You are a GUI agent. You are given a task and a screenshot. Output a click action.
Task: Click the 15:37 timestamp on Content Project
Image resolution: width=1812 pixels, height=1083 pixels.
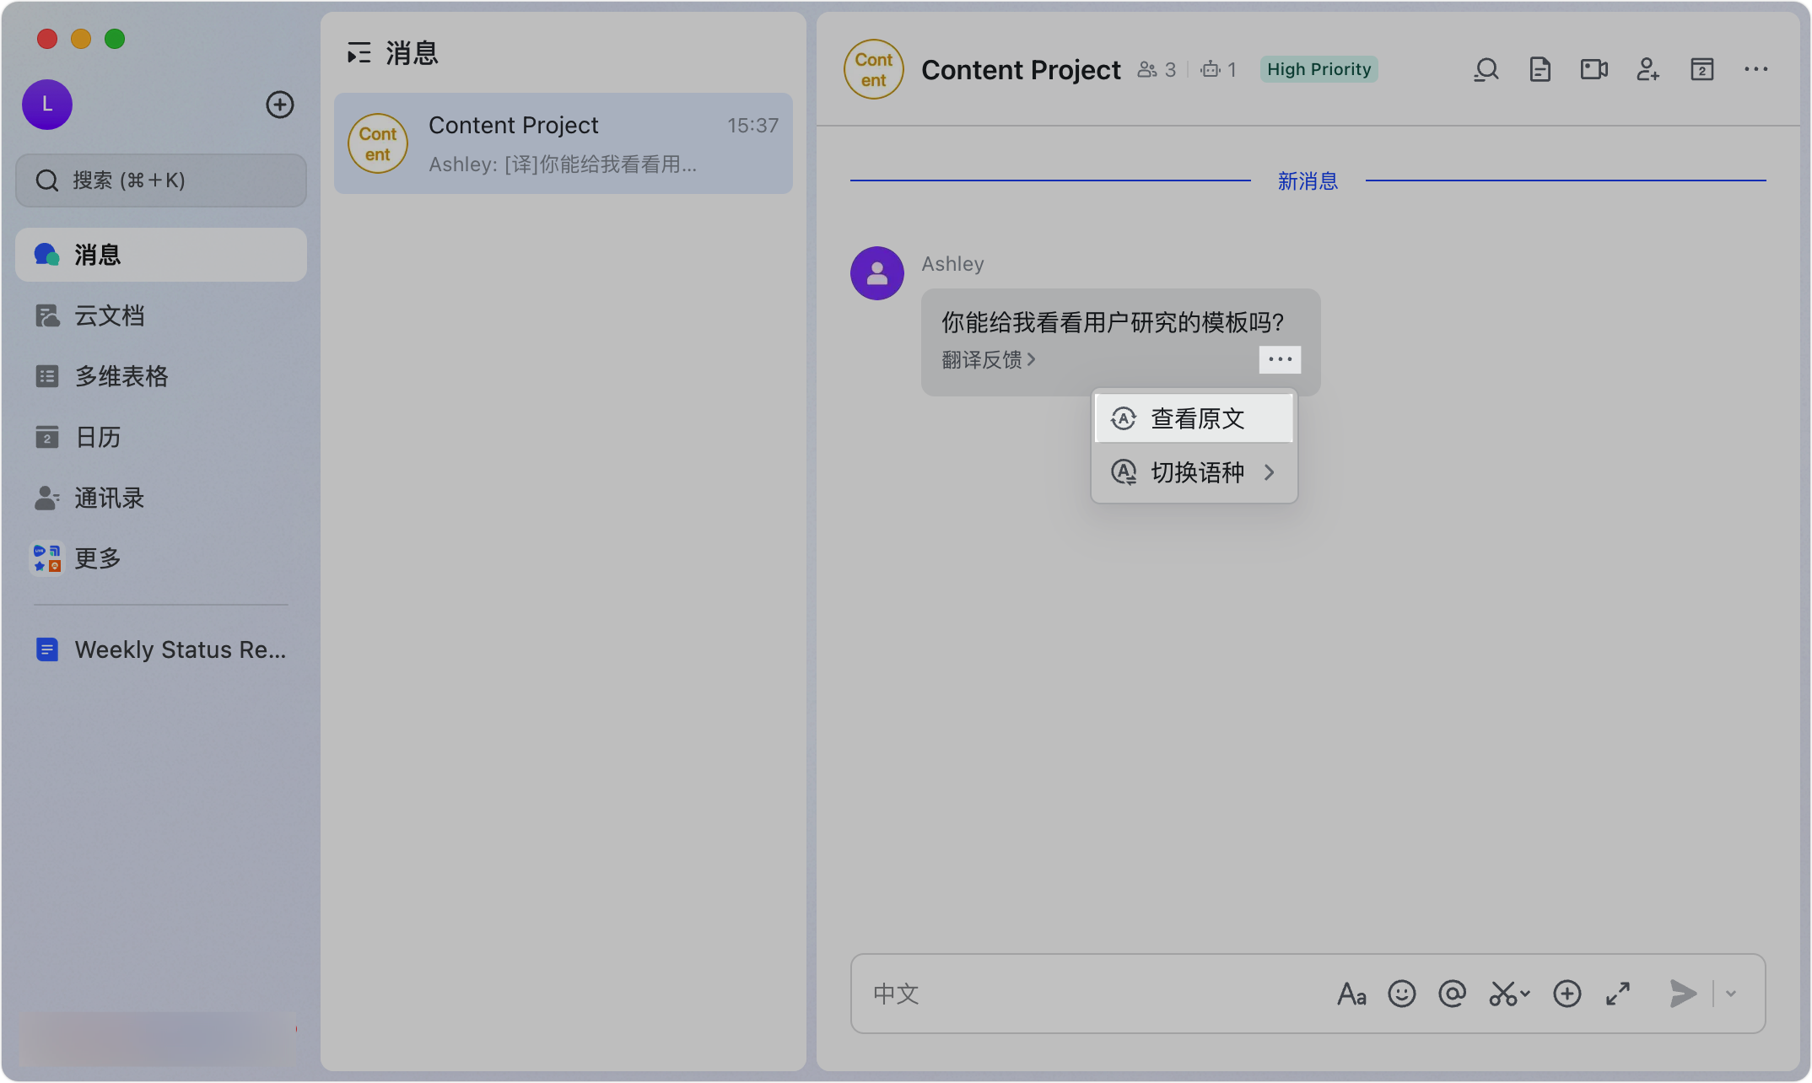click(753, 126)
